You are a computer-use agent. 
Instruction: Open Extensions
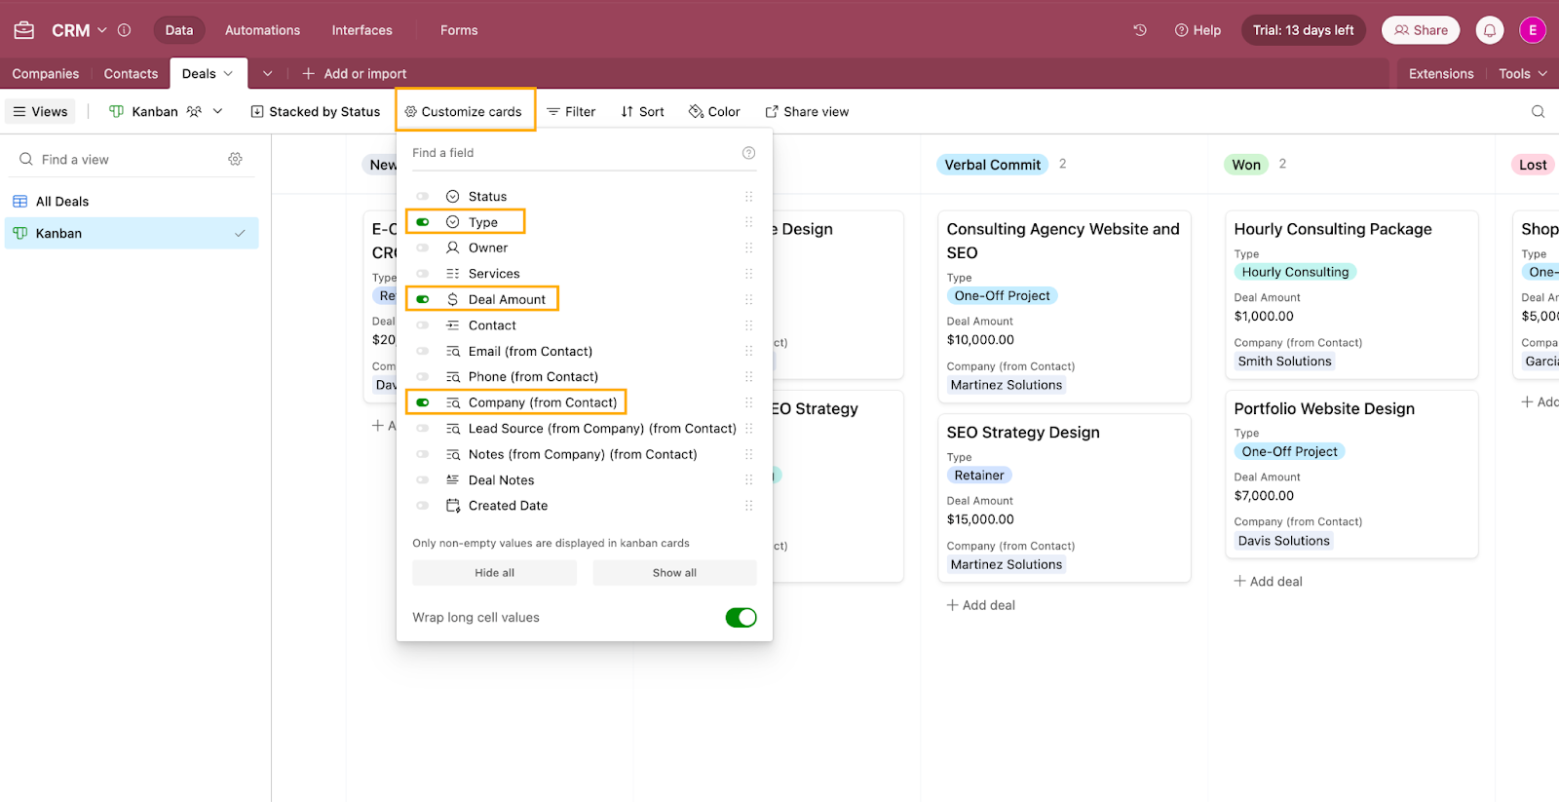tap(1441, 74)
